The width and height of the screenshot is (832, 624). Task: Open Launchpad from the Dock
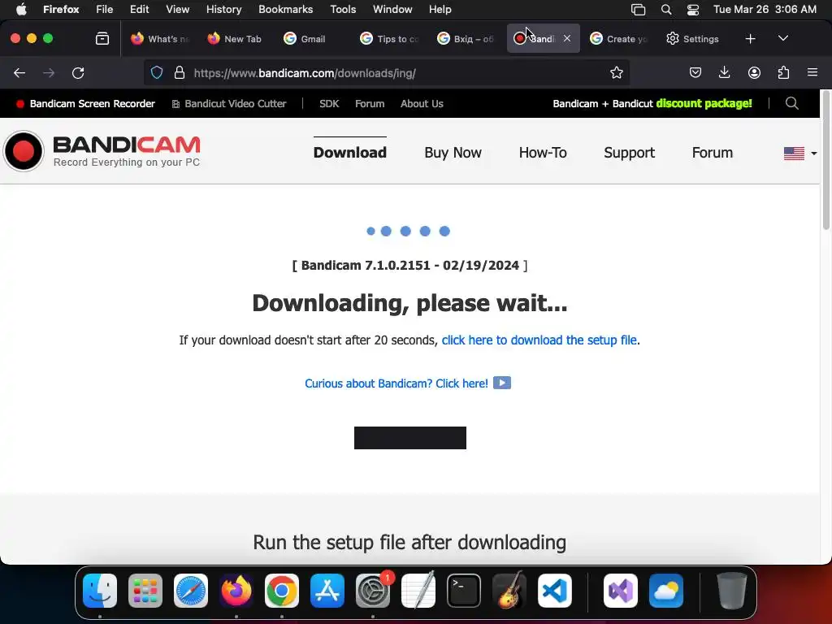pos(145,591)
